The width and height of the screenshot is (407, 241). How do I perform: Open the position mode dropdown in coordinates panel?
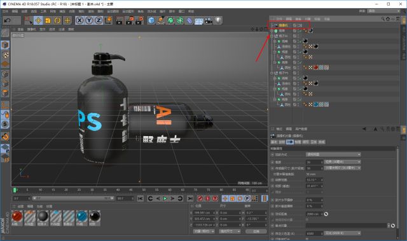[203, 231]
